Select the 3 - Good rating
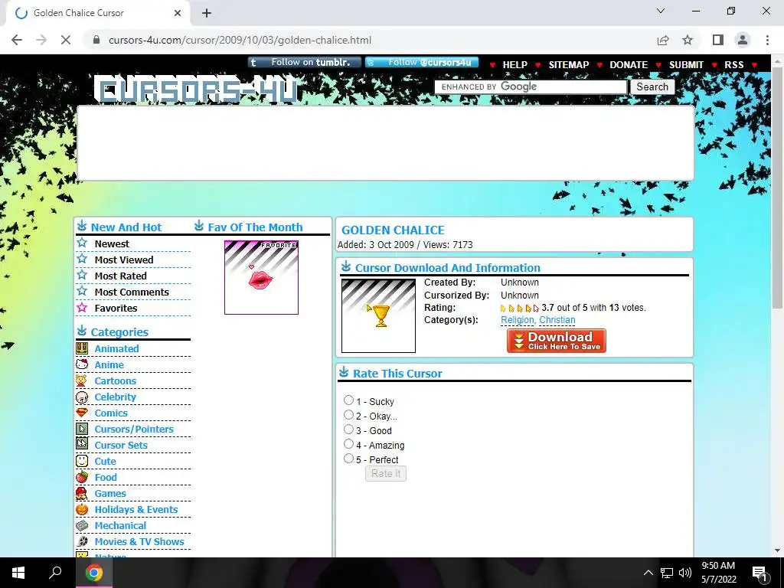Image resolution: width=784 pixels, height=588 pixels. tap(348, 429)
